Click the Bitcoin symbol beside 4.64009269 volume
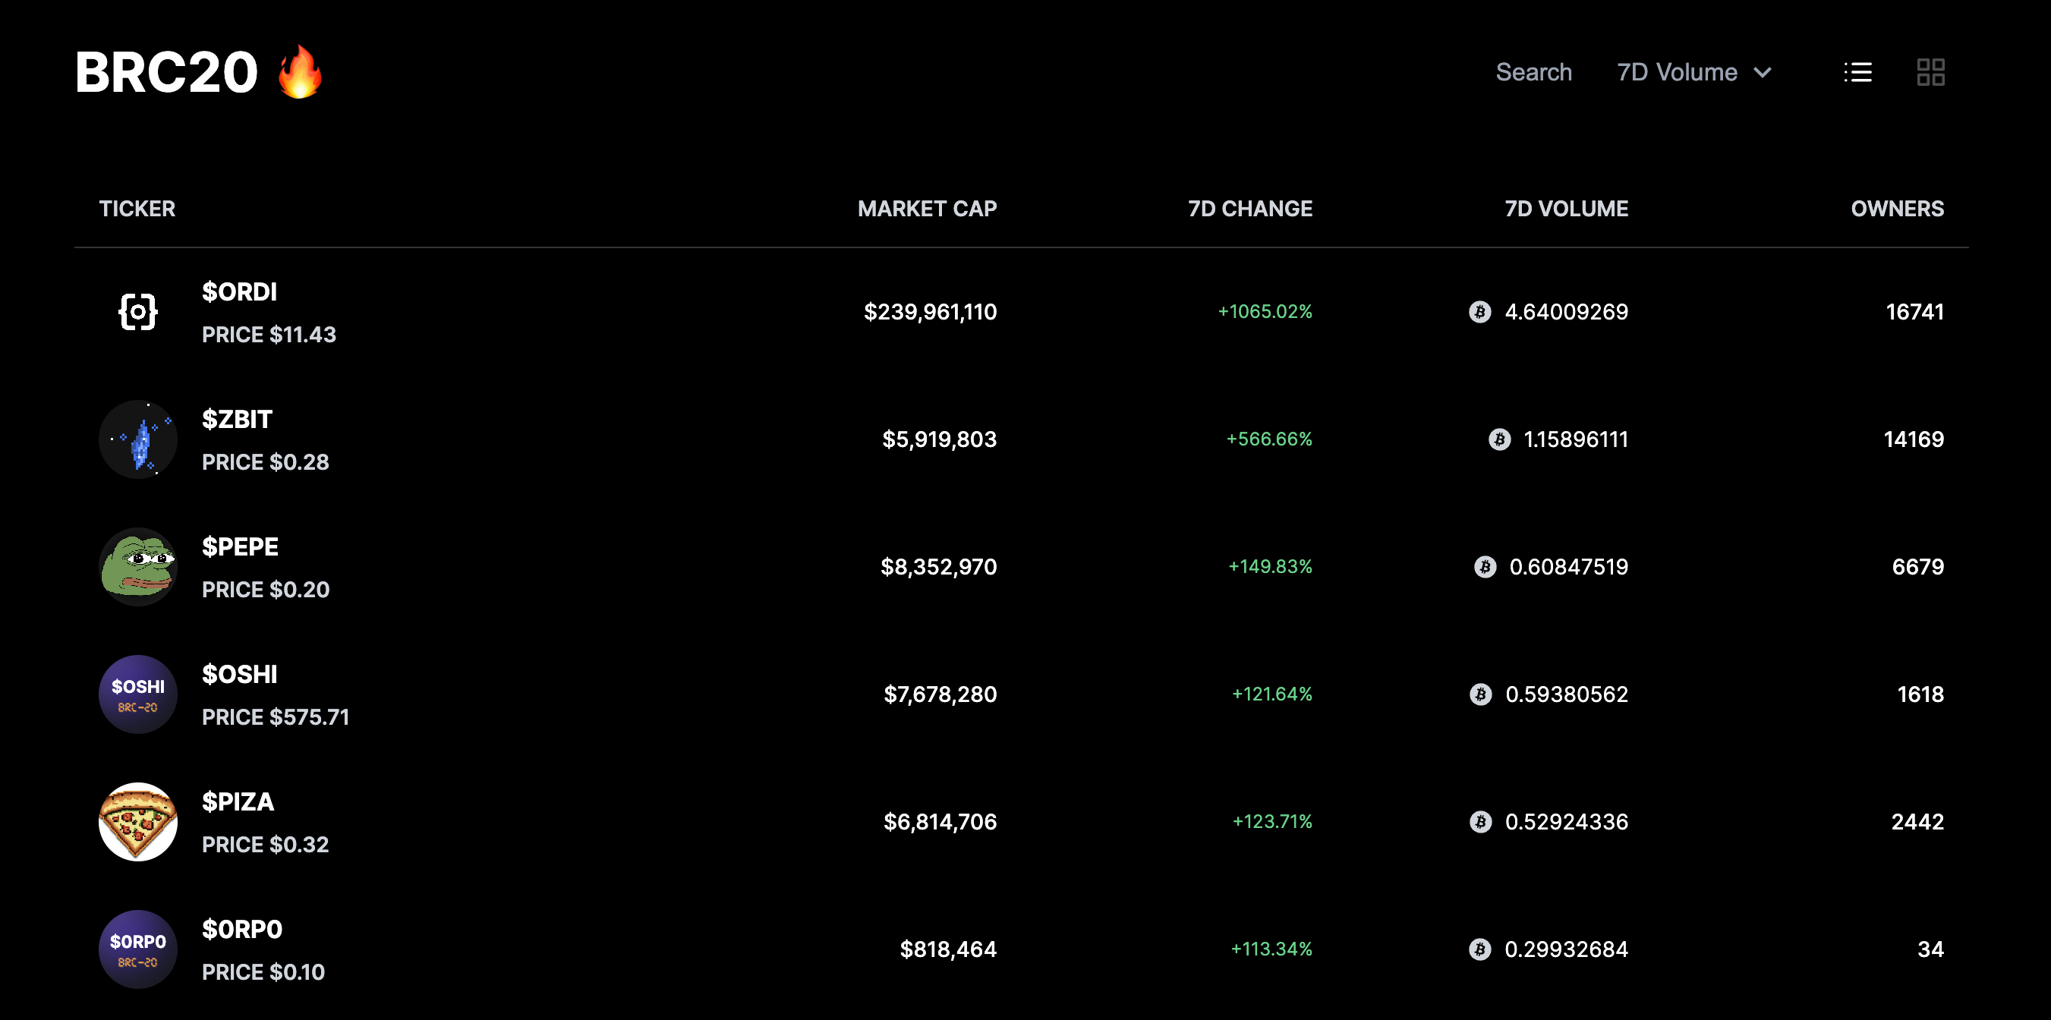Viewport: 2051px width, 1020px height. pyautogui.click(x=1479, y=311)
